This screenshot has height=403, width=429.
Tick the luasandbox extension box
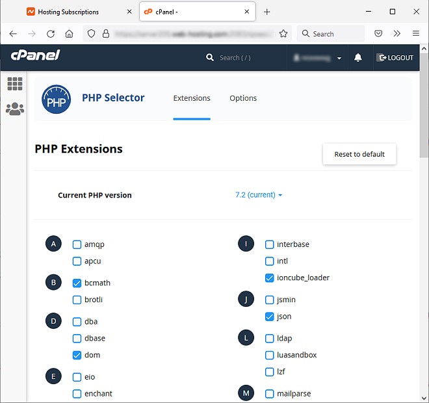(270, 355)
